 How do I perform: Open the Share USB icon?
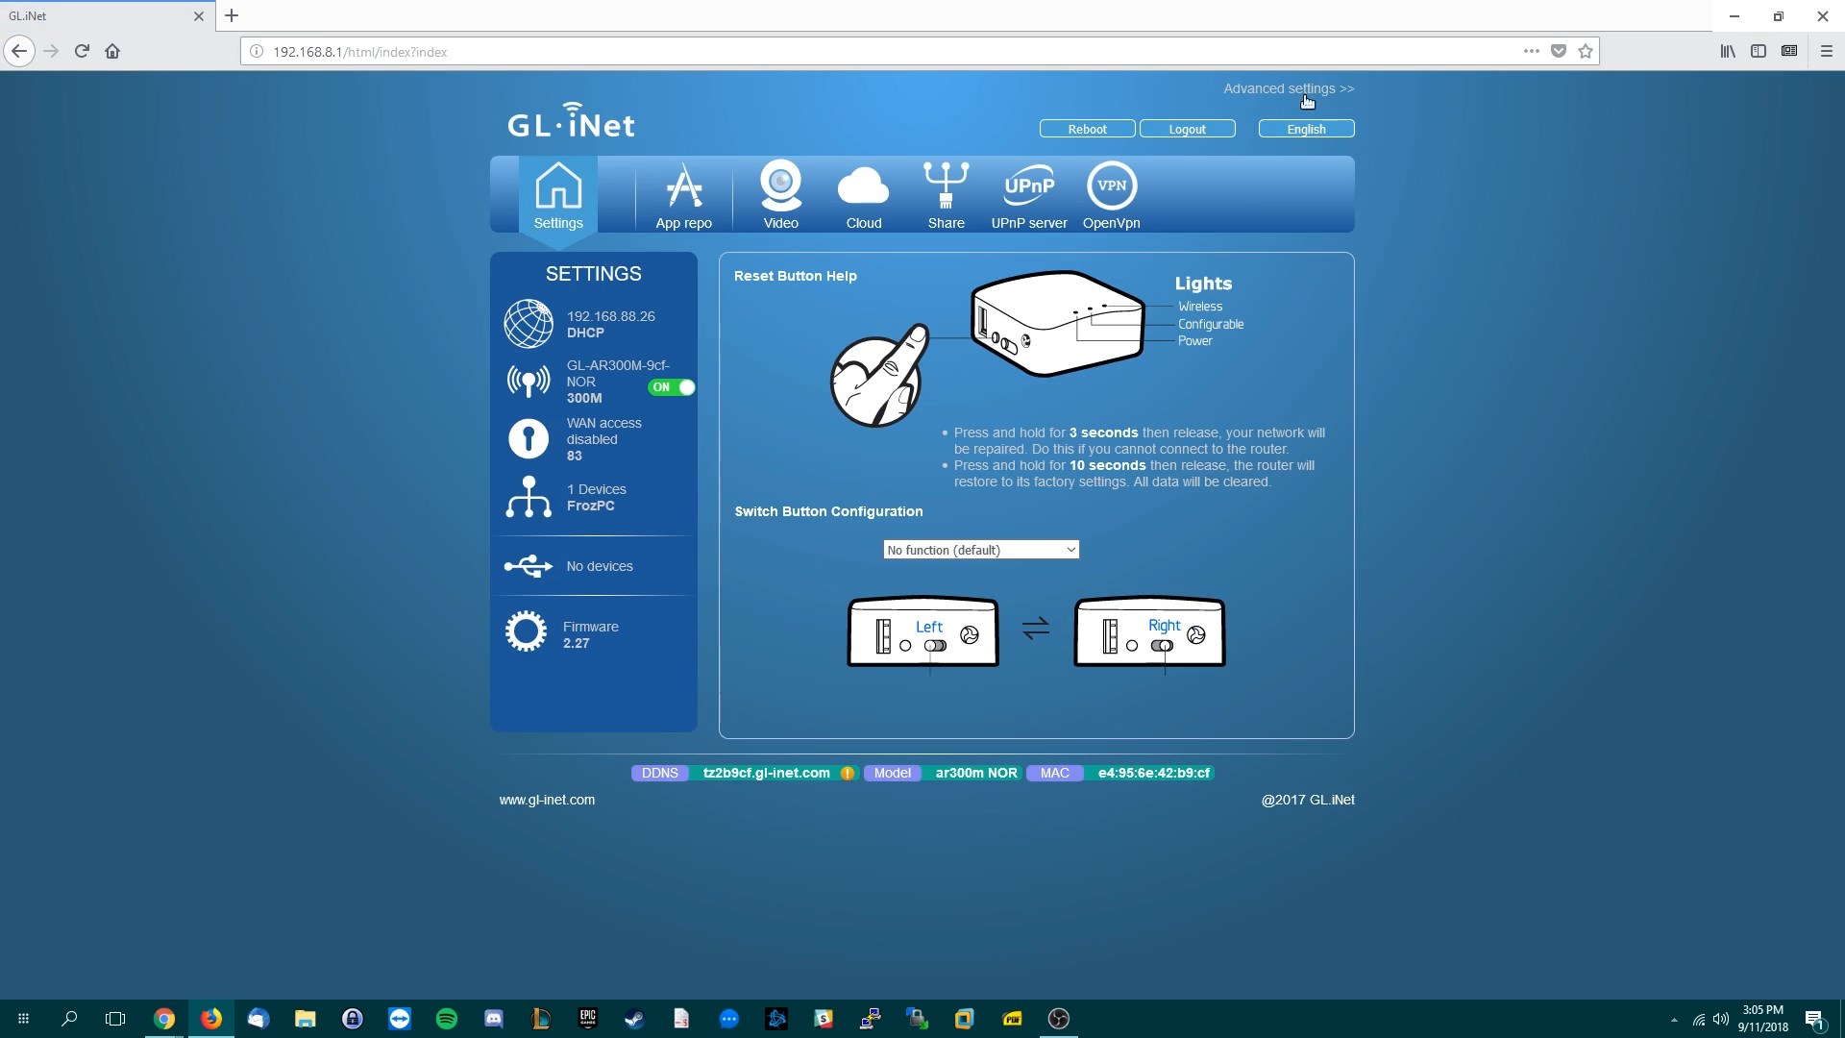pyautogui.click(x=946, y=187)
